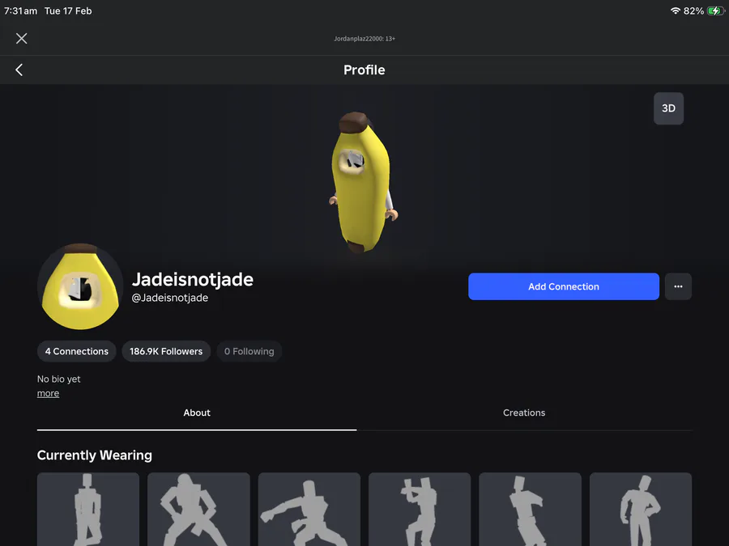This screenshot has width=729, height=546.
Task: Open the fifth Currently Wearing emote item
Action: pos(530,510)
